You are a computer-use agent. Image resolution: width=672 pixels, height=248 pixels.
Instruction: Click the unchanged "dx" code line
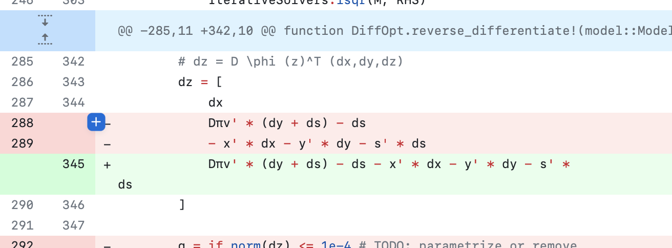point(216,103)
